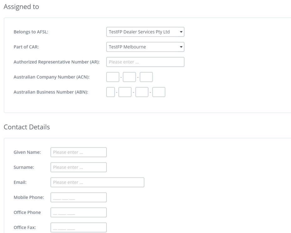Click the fourth ABN number box
291x233 pixels.
point(159,92)
